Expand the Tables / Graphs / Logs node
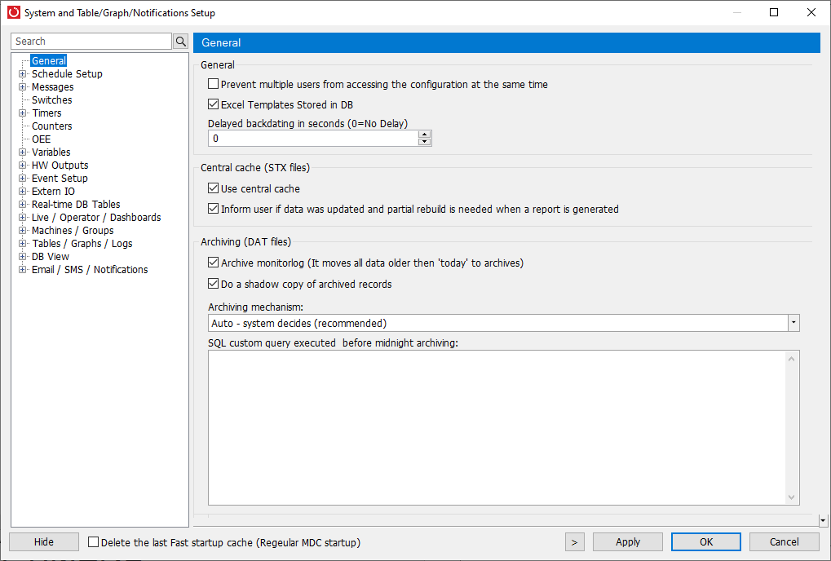 (x=22, y=243)
